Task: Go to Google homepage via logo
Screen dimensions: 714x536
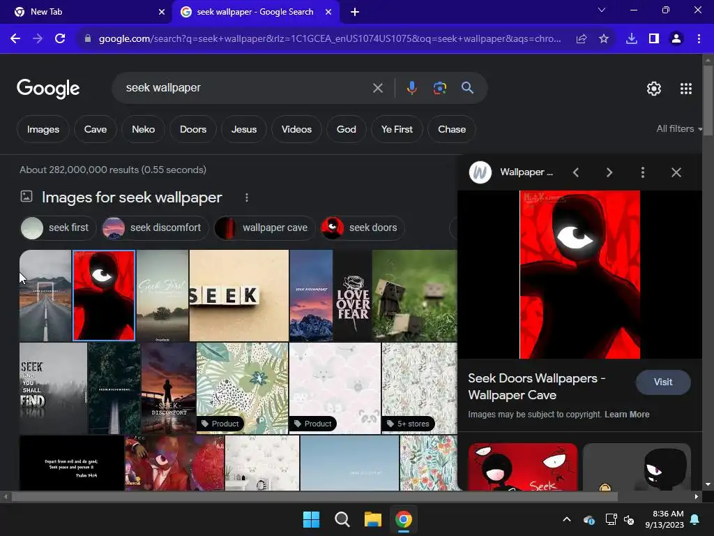Action: pyautogui.click(x=48, y=89)
